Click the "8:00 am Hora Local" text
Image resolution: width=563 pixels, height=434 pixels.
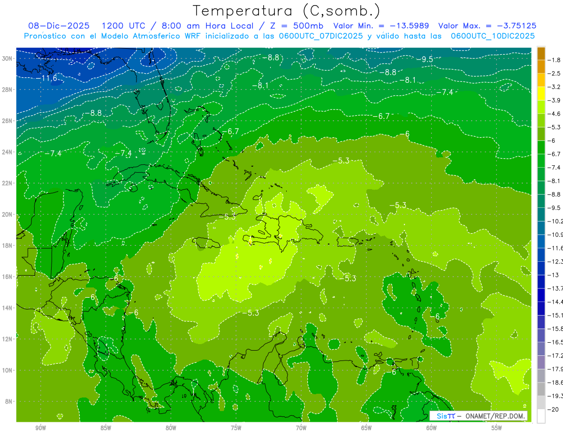coord(207,26)
